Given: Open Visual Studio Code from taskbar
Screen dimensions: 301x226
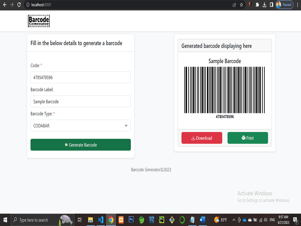Looking at the screenshot, I should pyautogui.click(x=101, y=220).
